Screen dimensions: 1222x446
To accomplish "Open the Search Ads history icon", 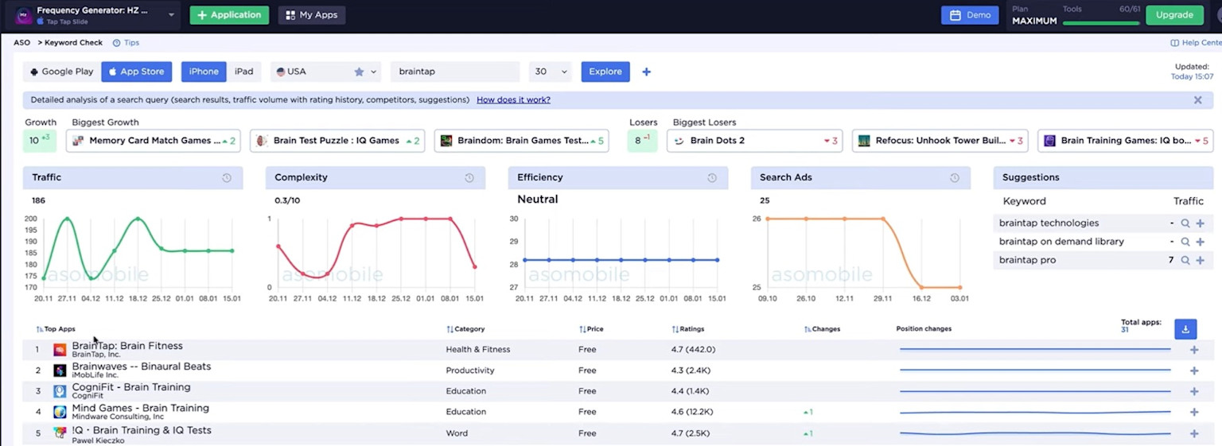I will (955, 178).
